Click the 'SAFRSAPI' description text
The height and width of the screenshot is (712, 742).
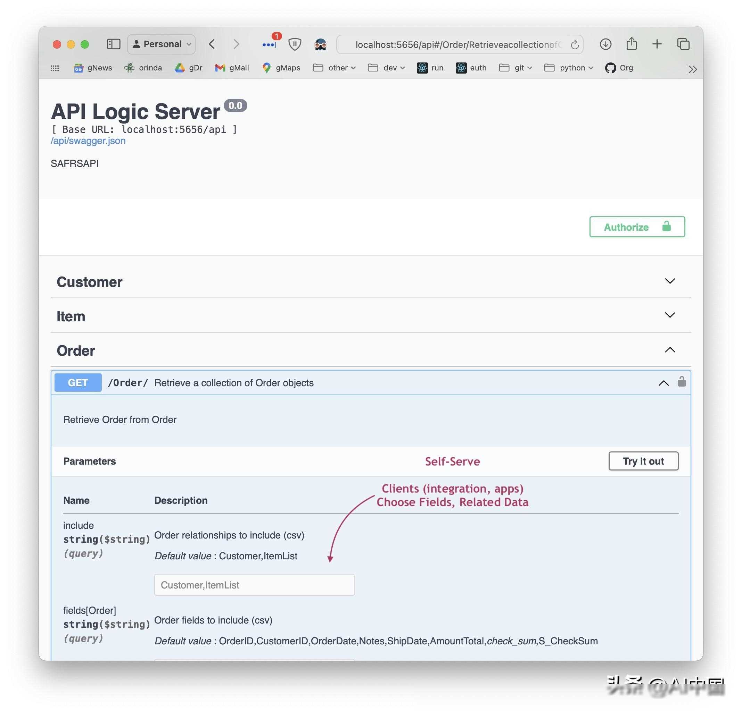click(x=75, y=164)
